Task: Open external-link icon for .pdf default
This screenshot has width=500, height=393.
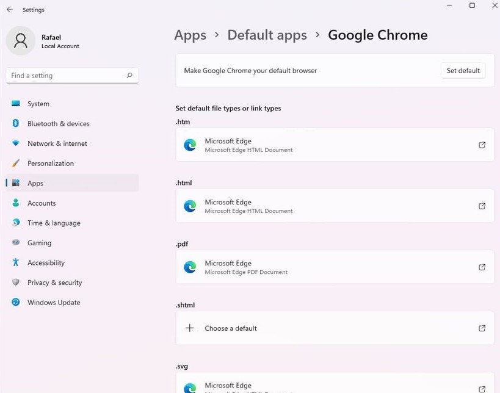Action: click(482, 267)
